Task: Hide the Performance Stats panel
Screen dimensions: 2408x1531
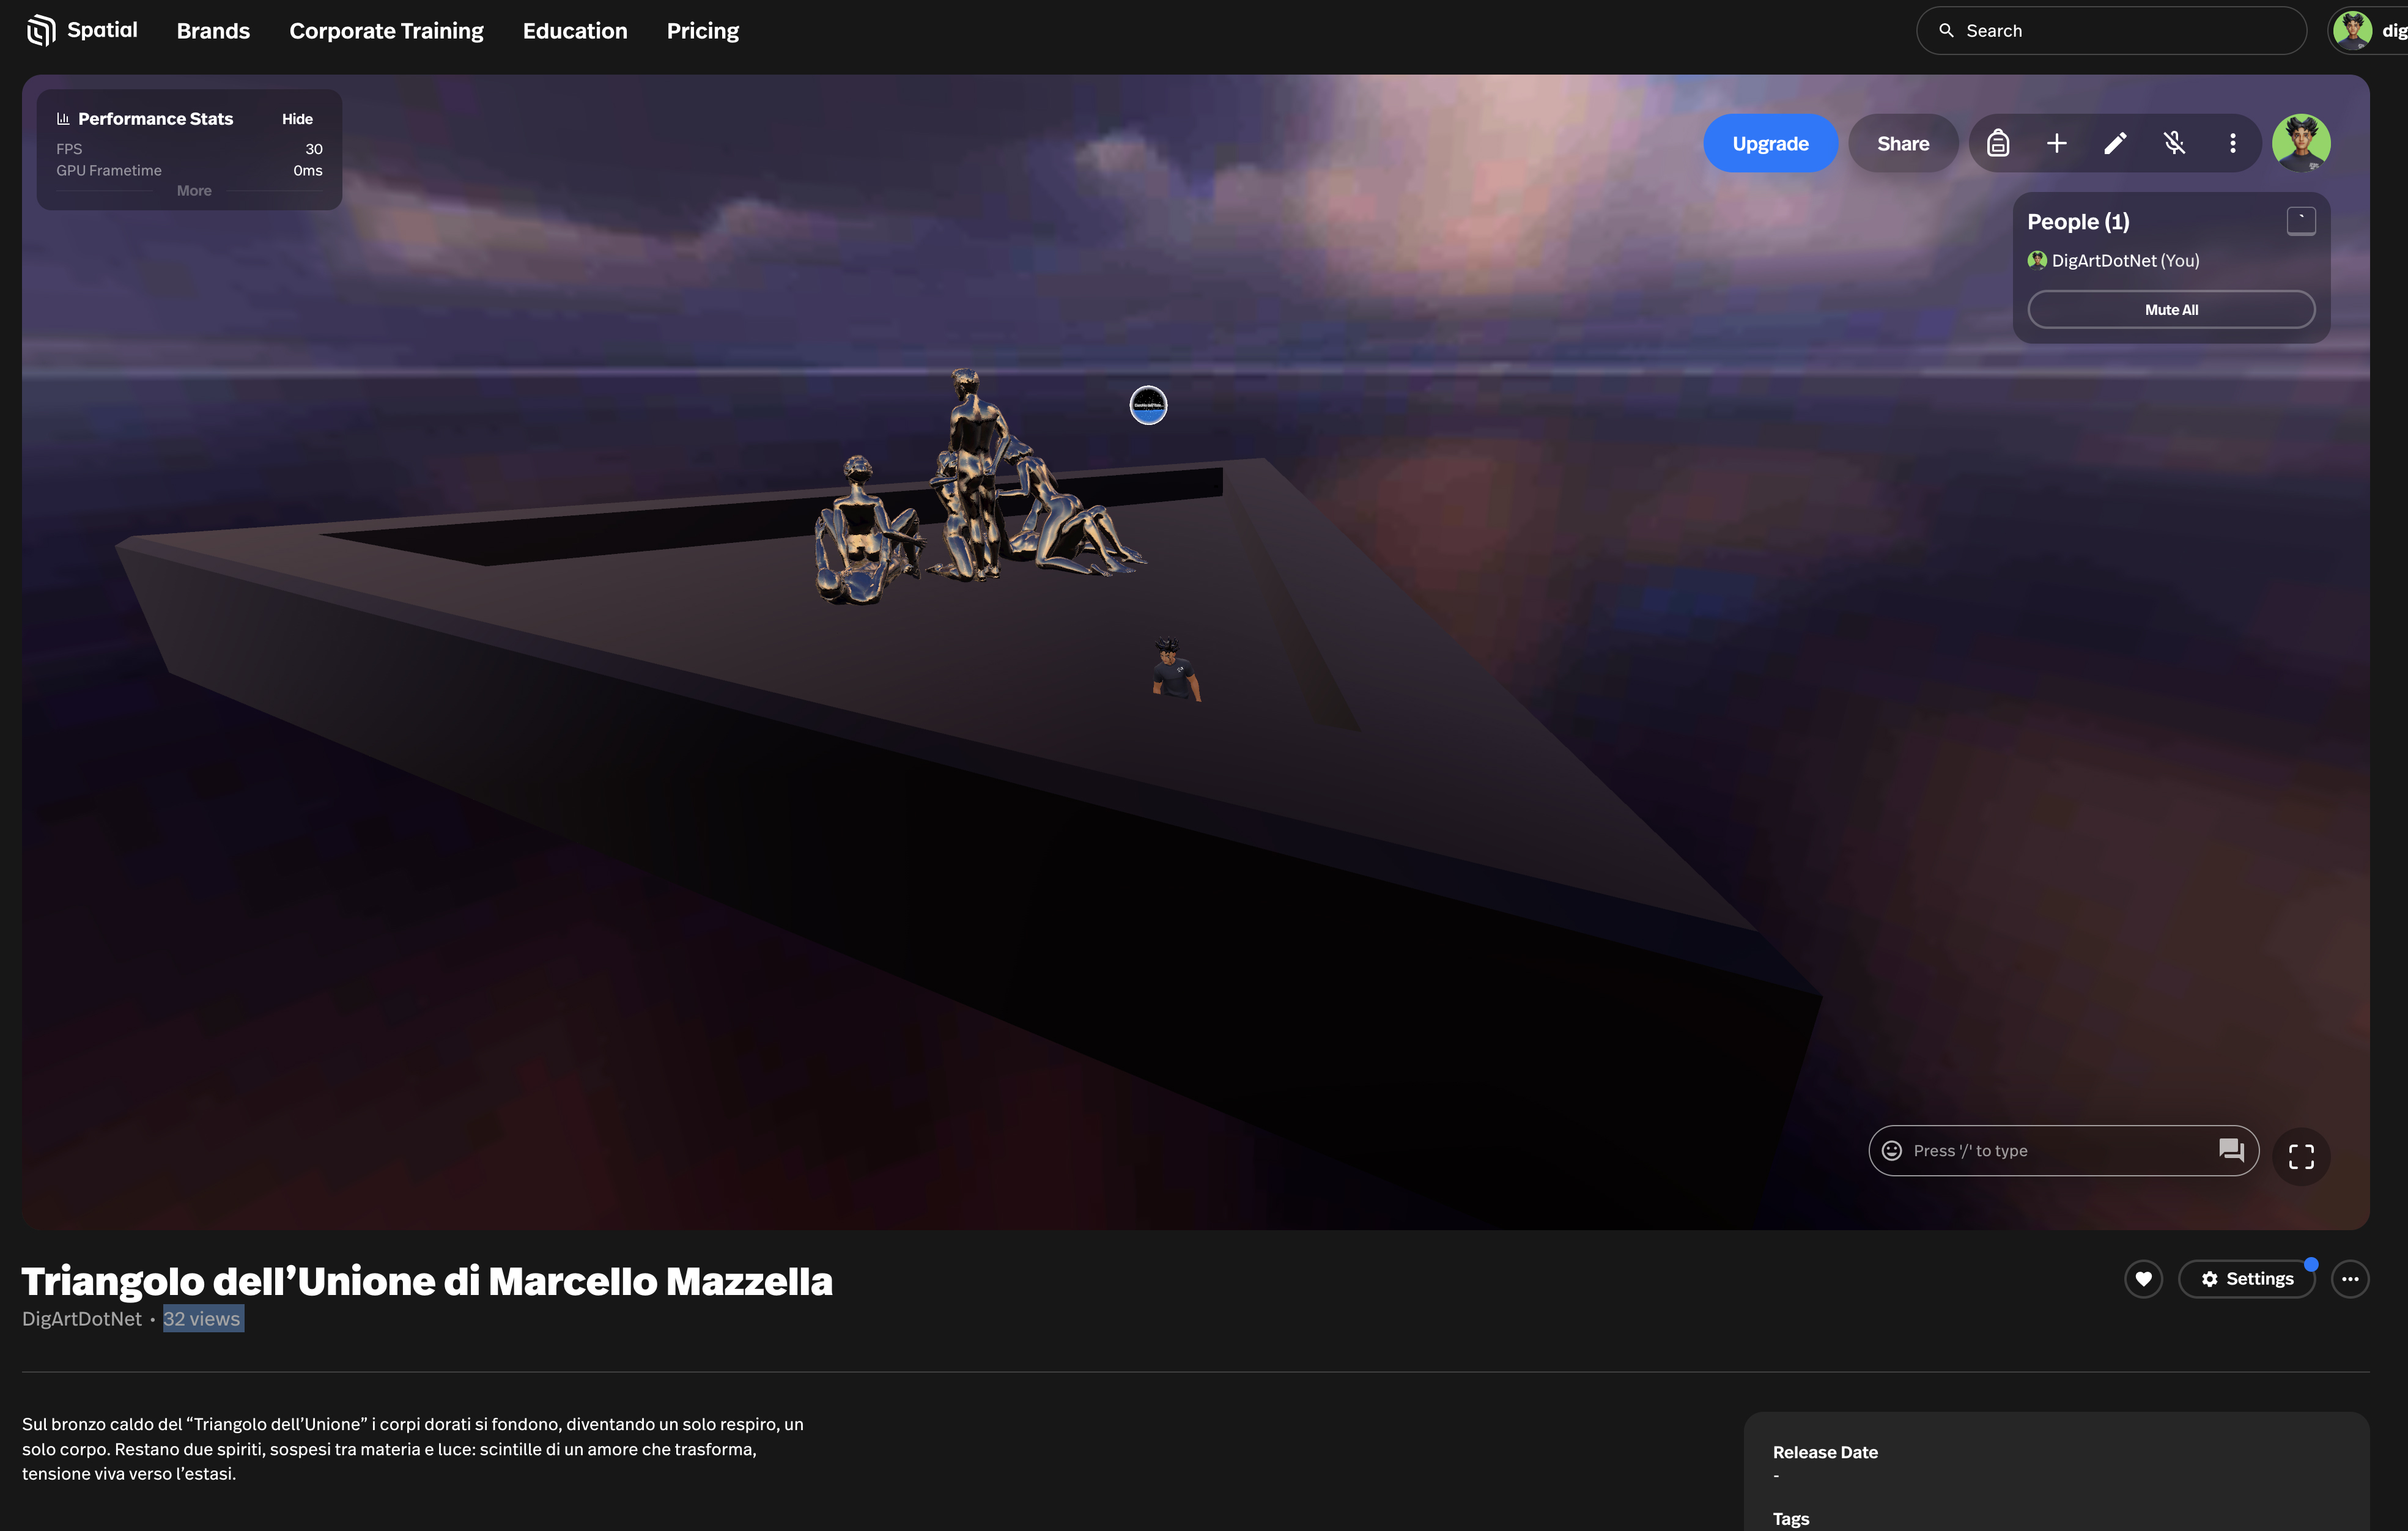Action: (297, 119)
